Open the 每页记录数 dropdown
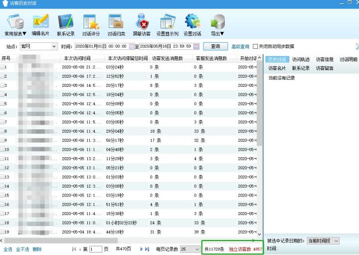 [x=197, y=249]
